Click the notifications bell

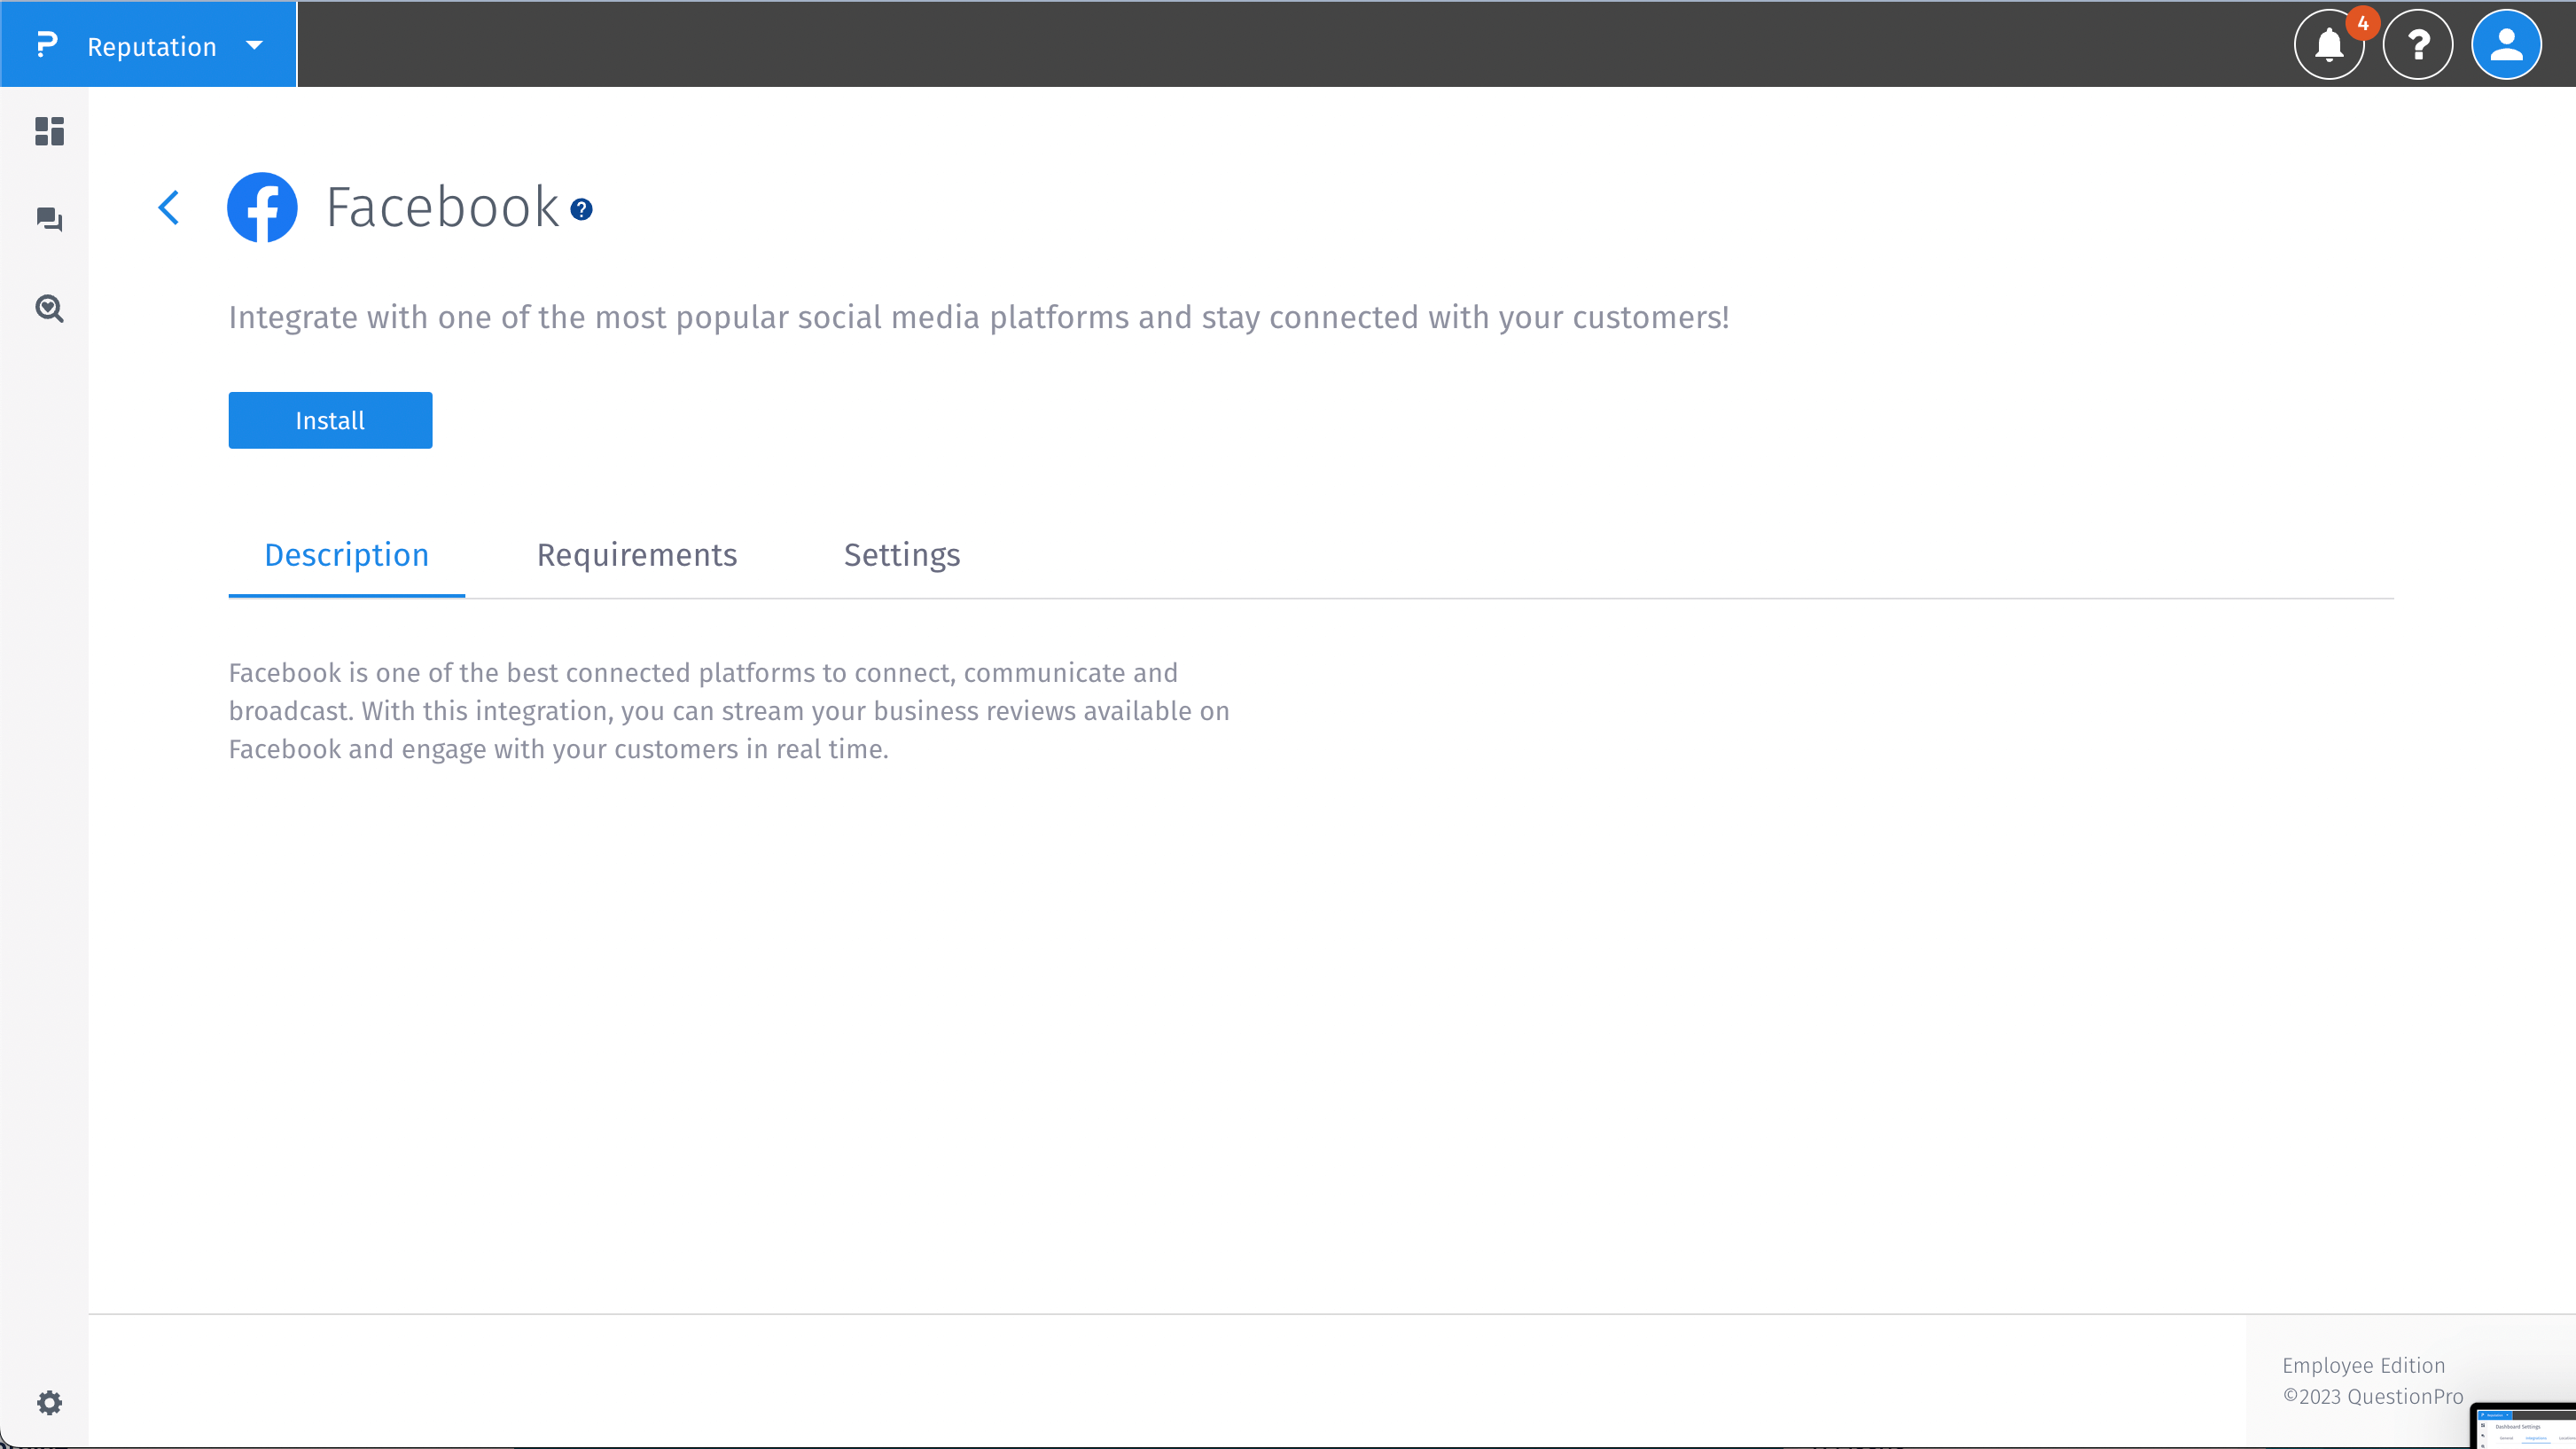2329,46
